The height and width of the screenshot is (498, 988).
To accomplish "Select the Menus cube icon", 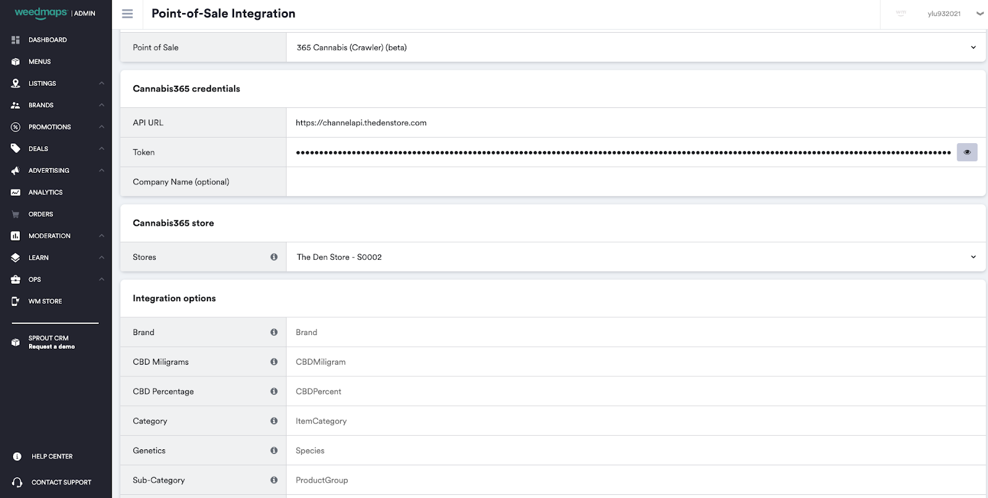I will click(x=15, y=61).
